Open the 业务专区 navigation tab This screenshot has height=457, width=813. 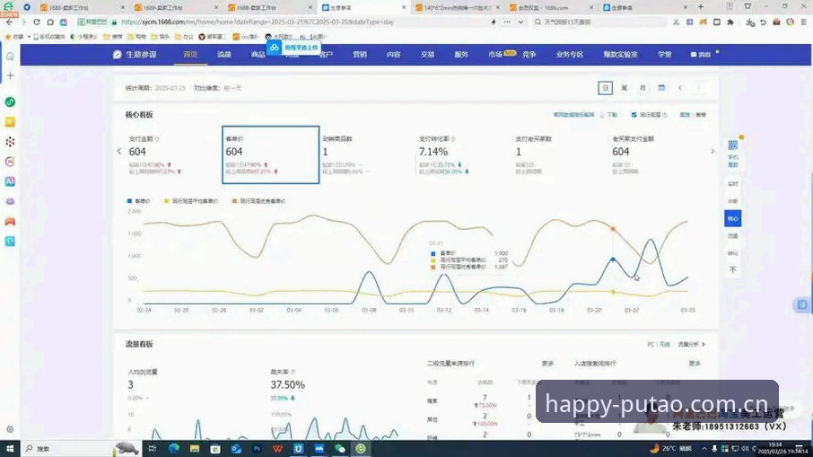[x=569, y=55]
